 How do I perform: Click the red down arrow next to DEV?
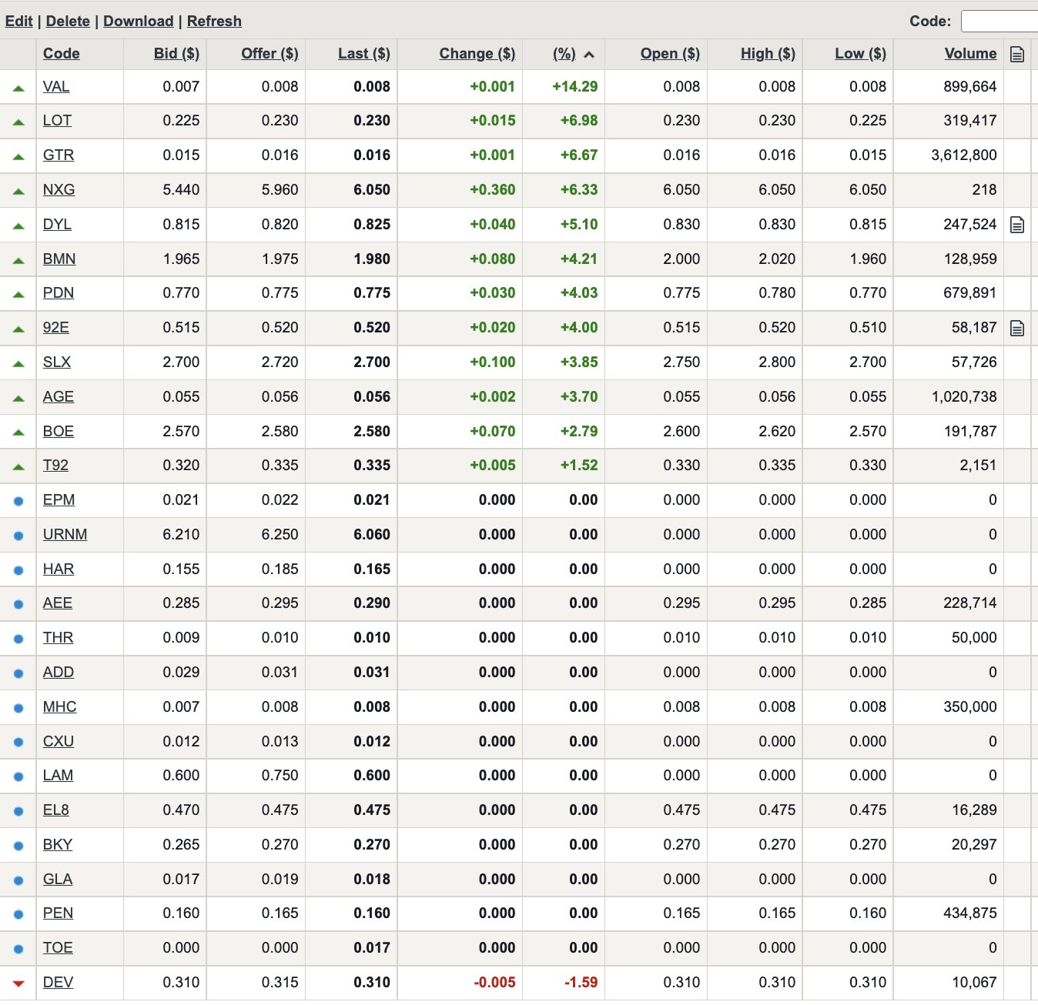click(18, 982)
